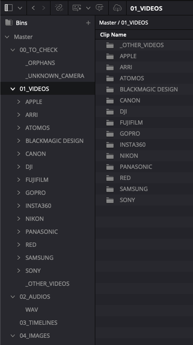The width and height of the screenshot is (193, 345).
Task: Open the bin list view dropdown arrow
Action: (20, 8)
